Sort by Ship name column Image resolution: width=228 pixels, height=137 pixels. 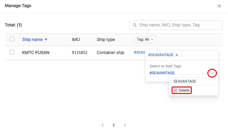pos(32,39)
